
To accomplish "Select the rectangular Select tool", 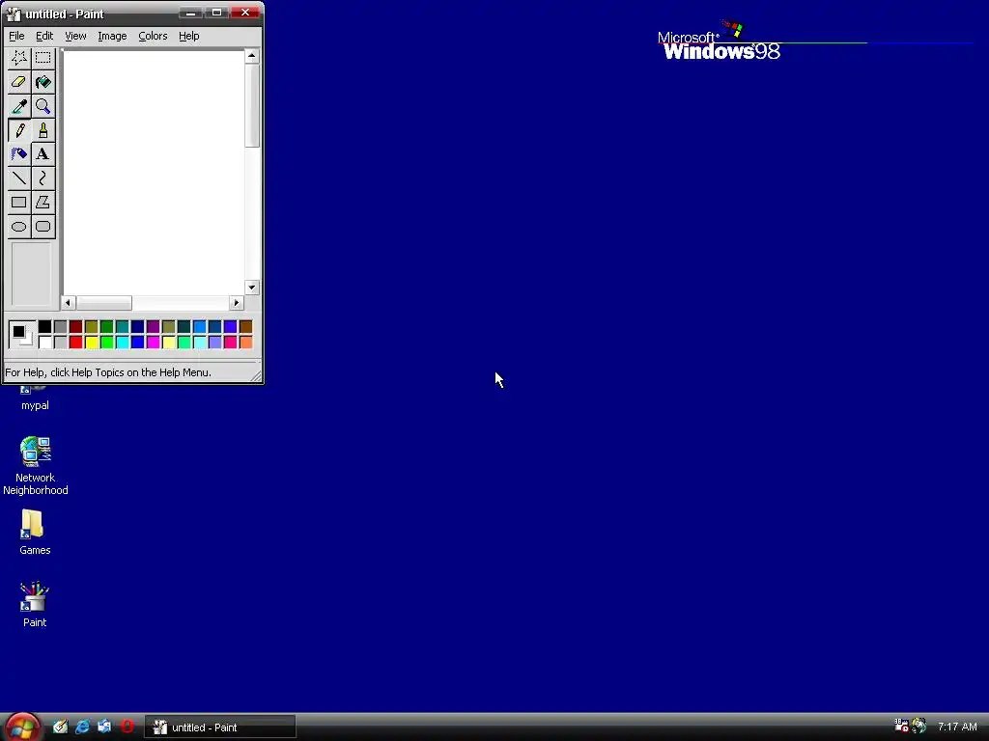I will pyautogui.click(x=42, y=58).
